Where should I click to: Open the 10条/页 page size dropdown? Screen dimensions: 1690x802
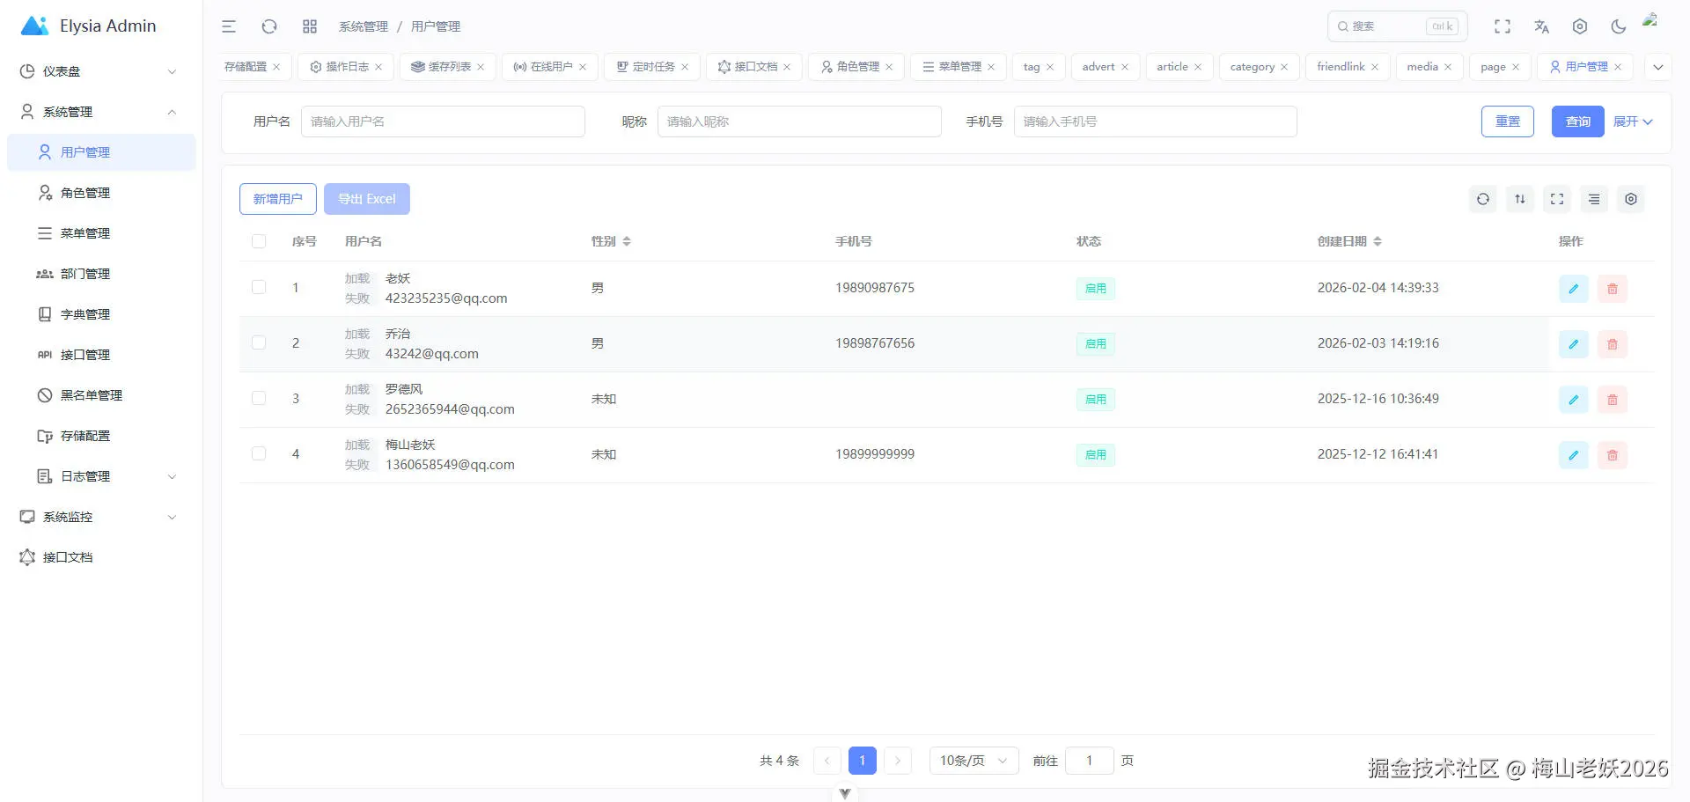tap(974, 761)
